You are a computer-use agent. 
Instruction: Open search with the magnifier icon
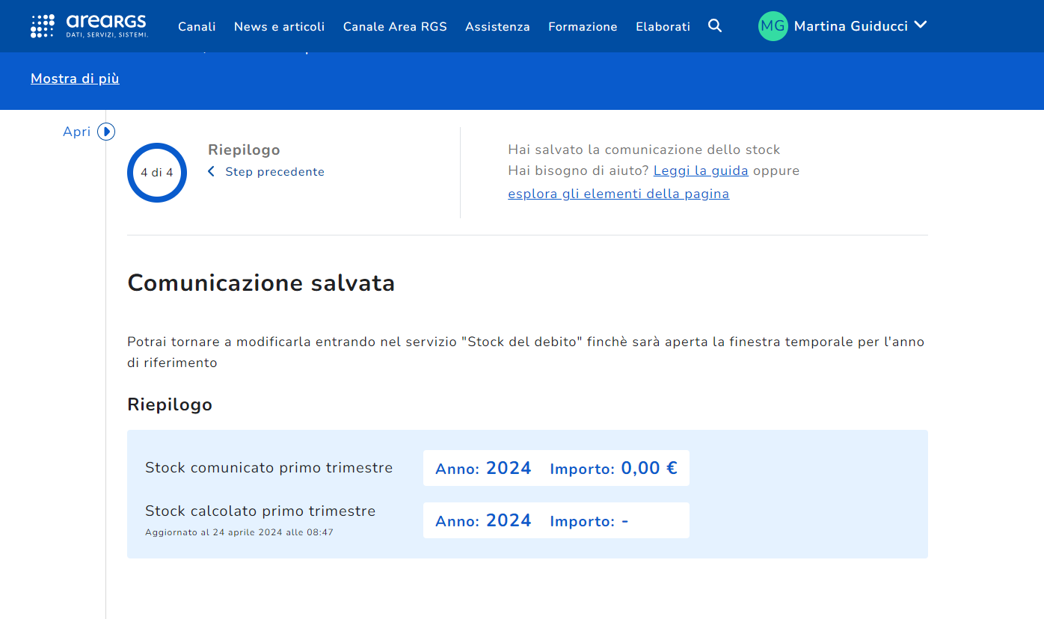[x=715, y=26]
